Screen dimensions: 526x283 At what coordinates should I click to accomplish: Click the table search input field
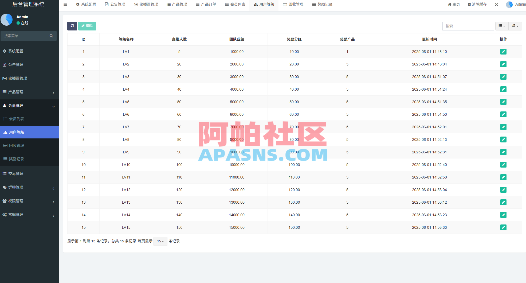(x=468, y=26)
